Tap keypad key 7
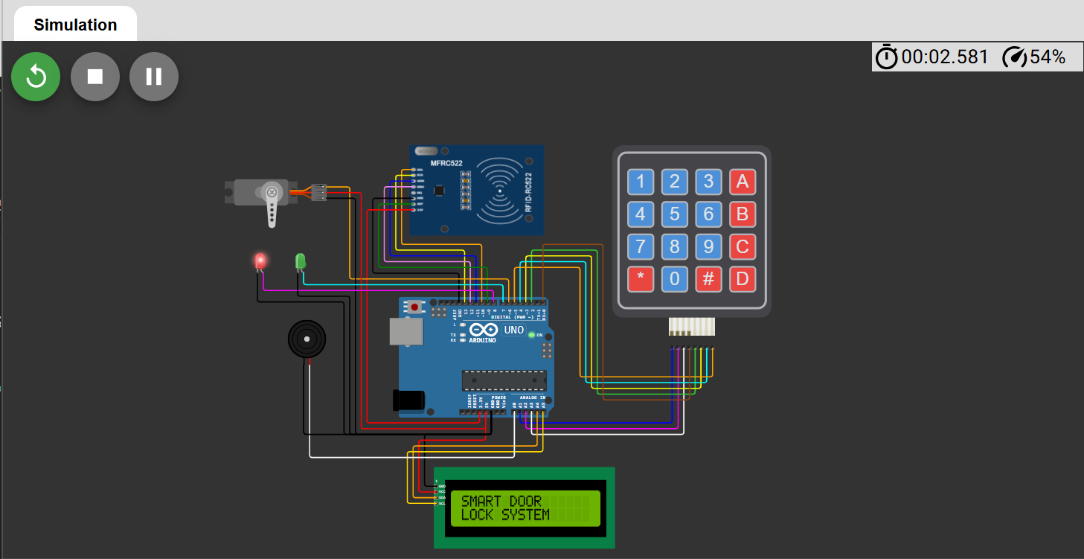 (x=641, y=246)
